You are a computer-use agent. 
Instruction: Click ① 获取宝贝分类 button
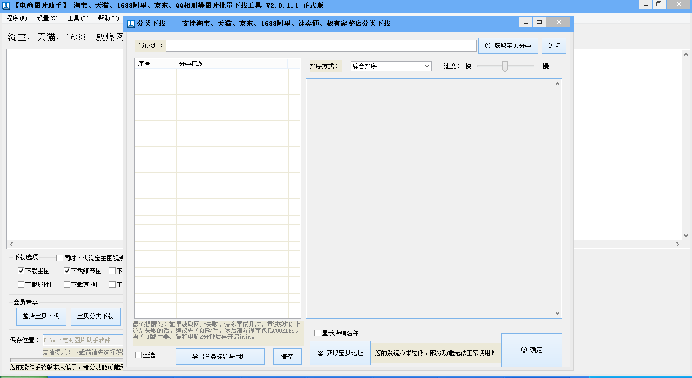[x=508, y=46]
